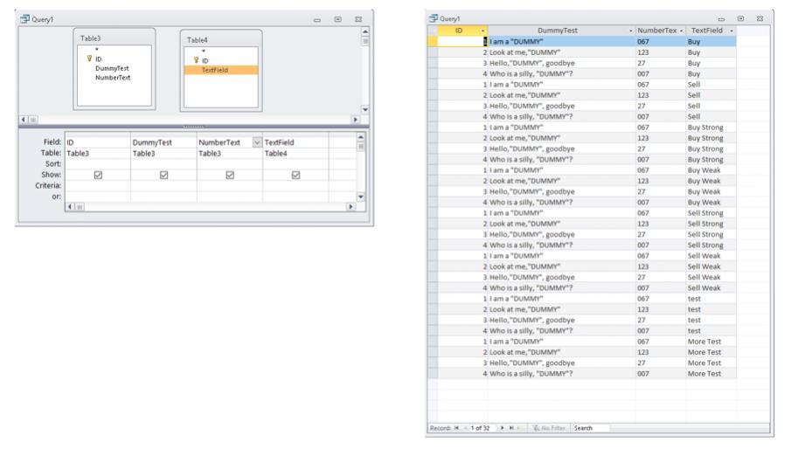The height and width of the screenshot is (456, 798).
Task: Click the primary key icon in Table3
Action: (89, 59)
